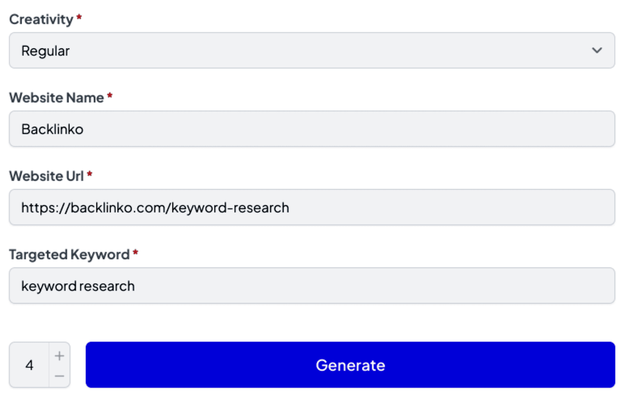Select the Targeted Keyword input field
Viewport: 624px width, 395px height.
point(351,286)
